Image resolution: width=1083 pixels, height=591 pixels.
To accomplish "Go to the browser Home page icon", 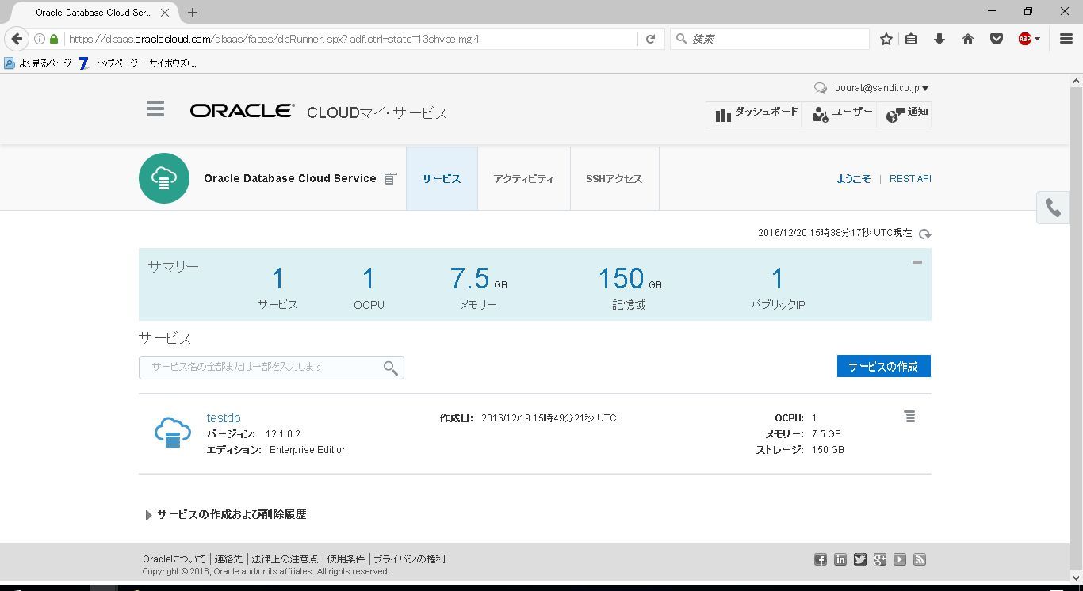I will coord(968,39).
